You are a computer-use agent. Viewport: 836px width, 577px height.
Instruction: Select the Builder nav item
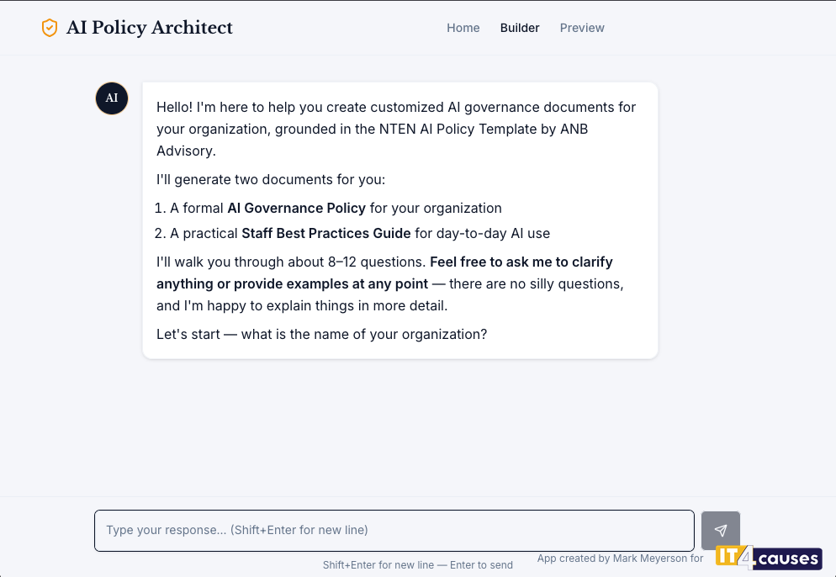pyautogui.click(x=519, y=28)
